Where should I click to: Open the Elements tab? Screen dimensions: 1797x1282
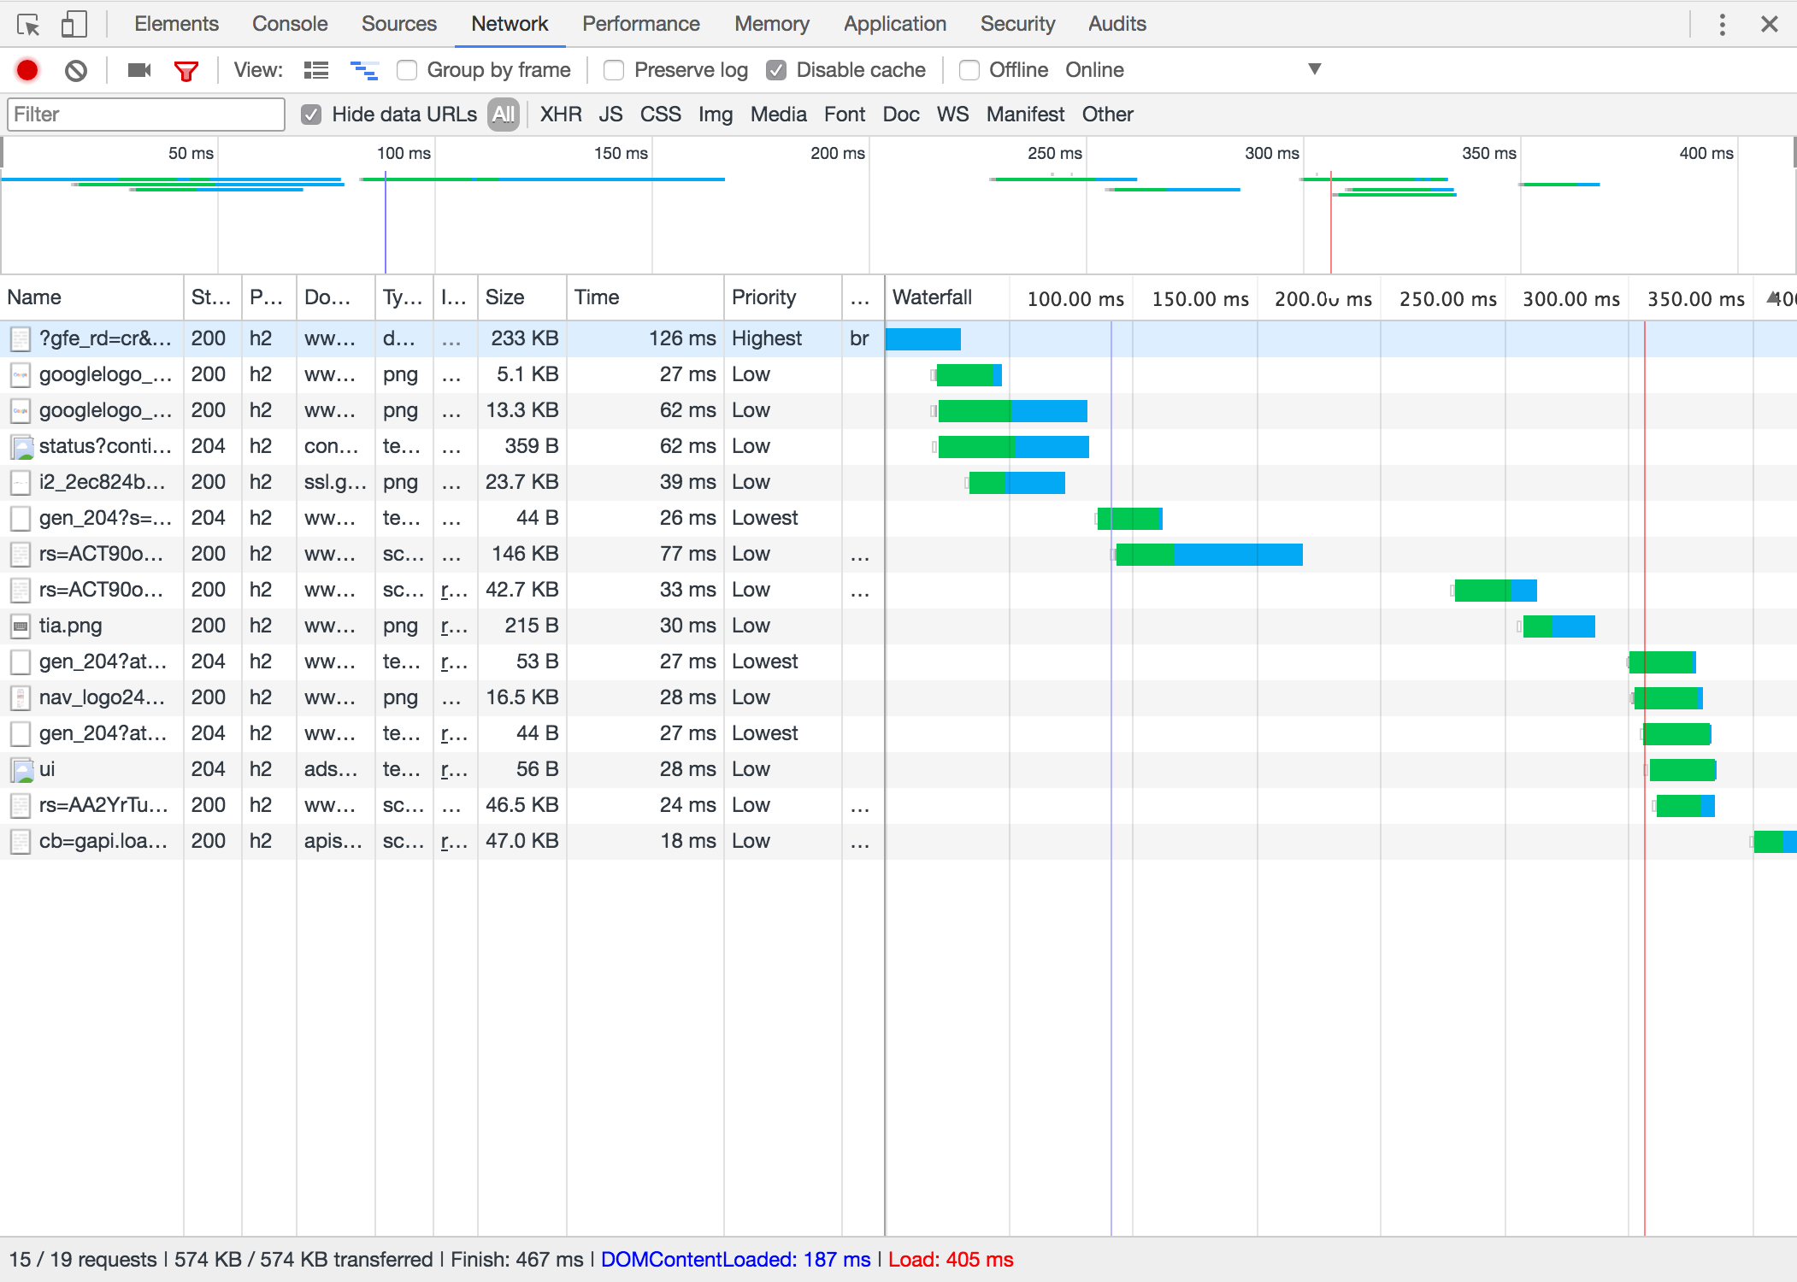click(x=176, y=24)
